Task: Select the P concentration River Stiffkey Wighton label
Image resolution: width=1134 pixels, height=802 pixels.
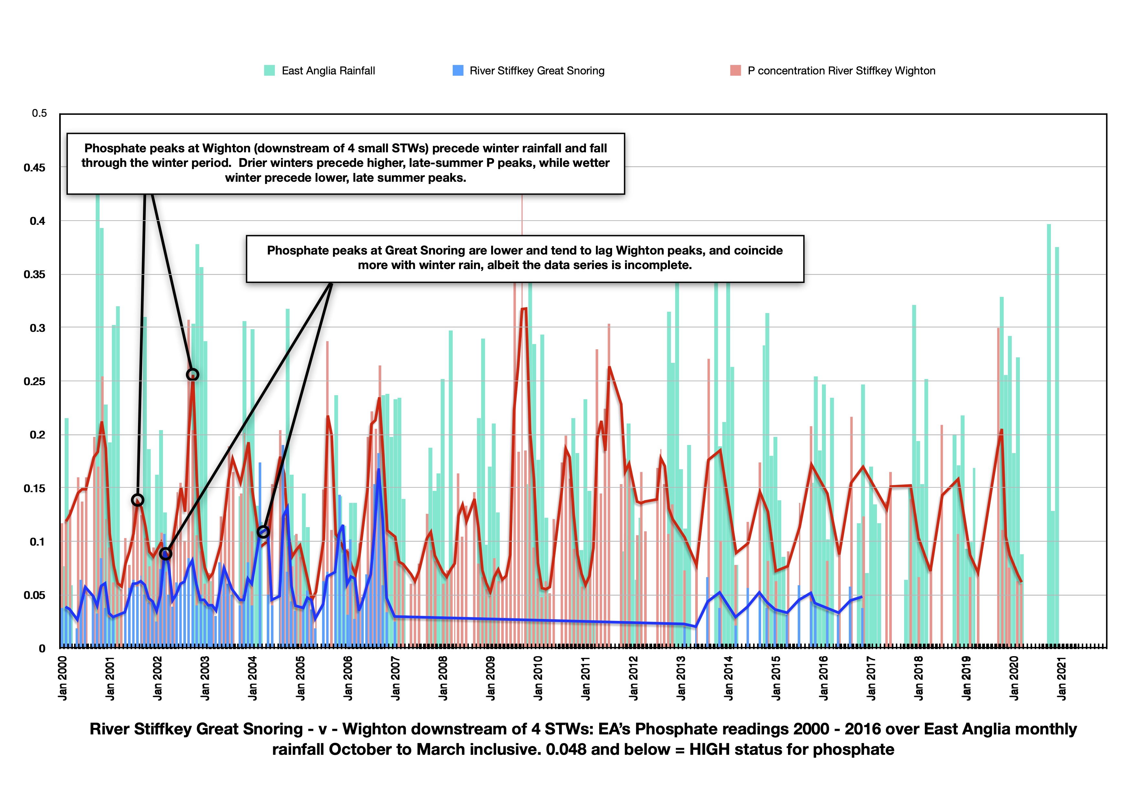Action: pos(841,70)
